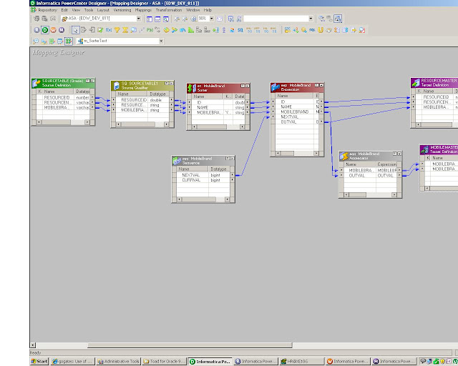Open the Help menu
Viewport: 458px width, 366px height.
click(x=208, y=10)
